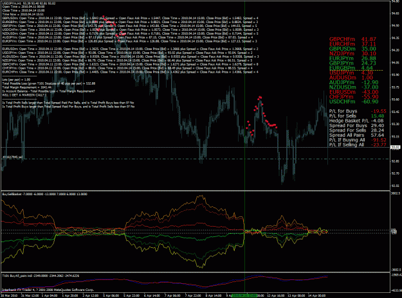Image resolution: width=402 pixels, height=298 pixels.
Task: Click the GBPUSDm open price text row
Action: tap(130, 18)
